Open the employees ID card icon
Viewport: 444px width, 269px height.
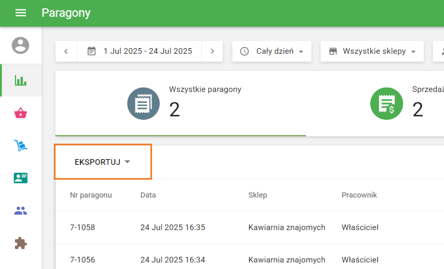pos(21,178)
